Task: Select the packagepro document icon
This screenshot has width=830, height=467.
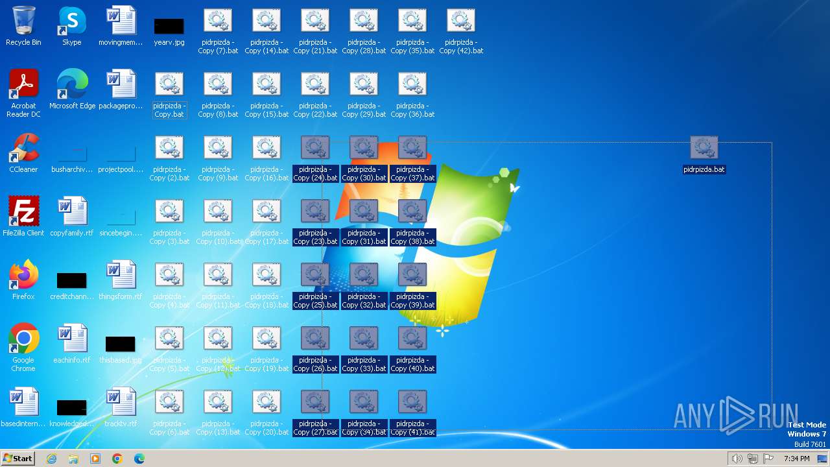Action: coord(121,90)
